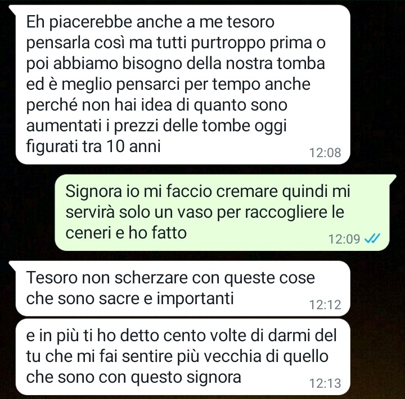Screen dimensions: 405x399
Task: Tap the line "poi abbiamo bisogno della nostra tomba"
Action: (175, 63)
